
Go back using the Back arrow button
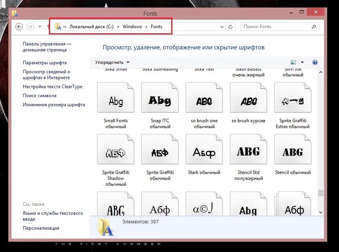[x=19, y=27]
